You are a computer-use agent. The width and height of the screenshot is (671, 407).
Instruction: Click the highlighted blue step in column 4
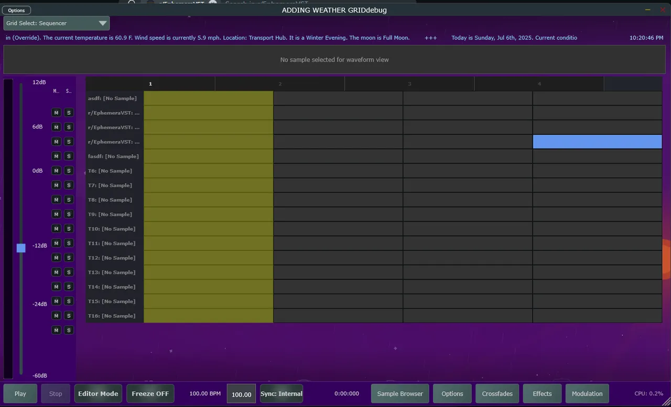pyautogui.click(x=597, y=141)
